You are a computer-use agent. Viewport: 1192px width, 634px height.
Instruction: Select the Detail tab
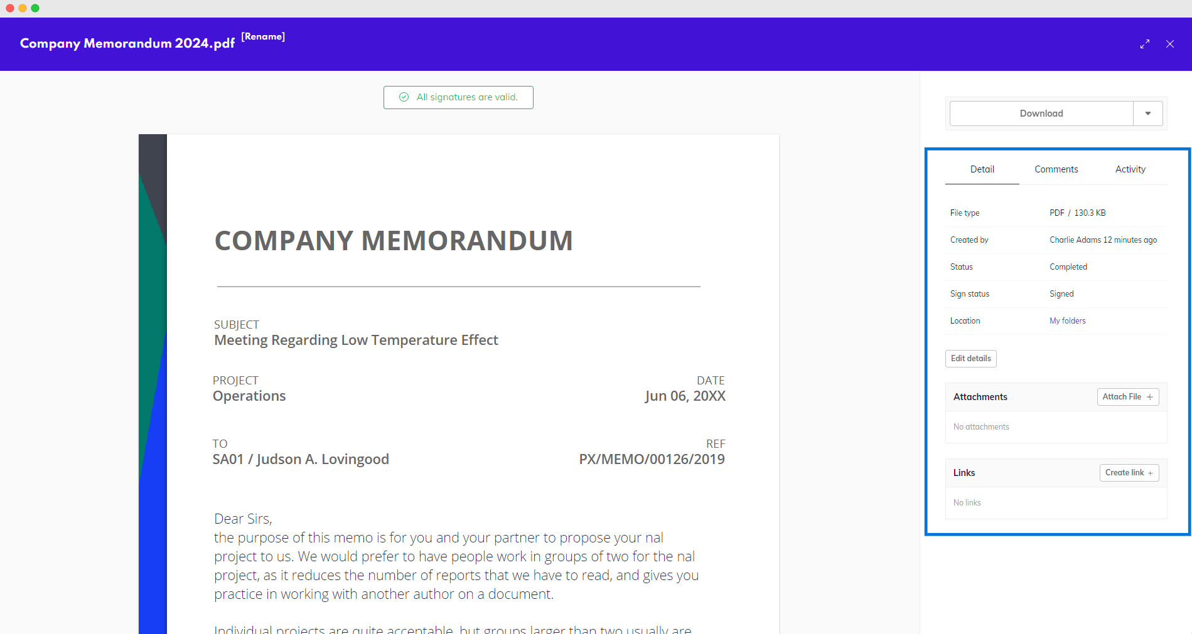tap(982, 169)
